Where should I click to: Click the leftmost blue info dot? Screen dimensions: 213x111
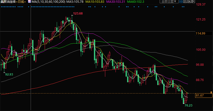(2, 7)
